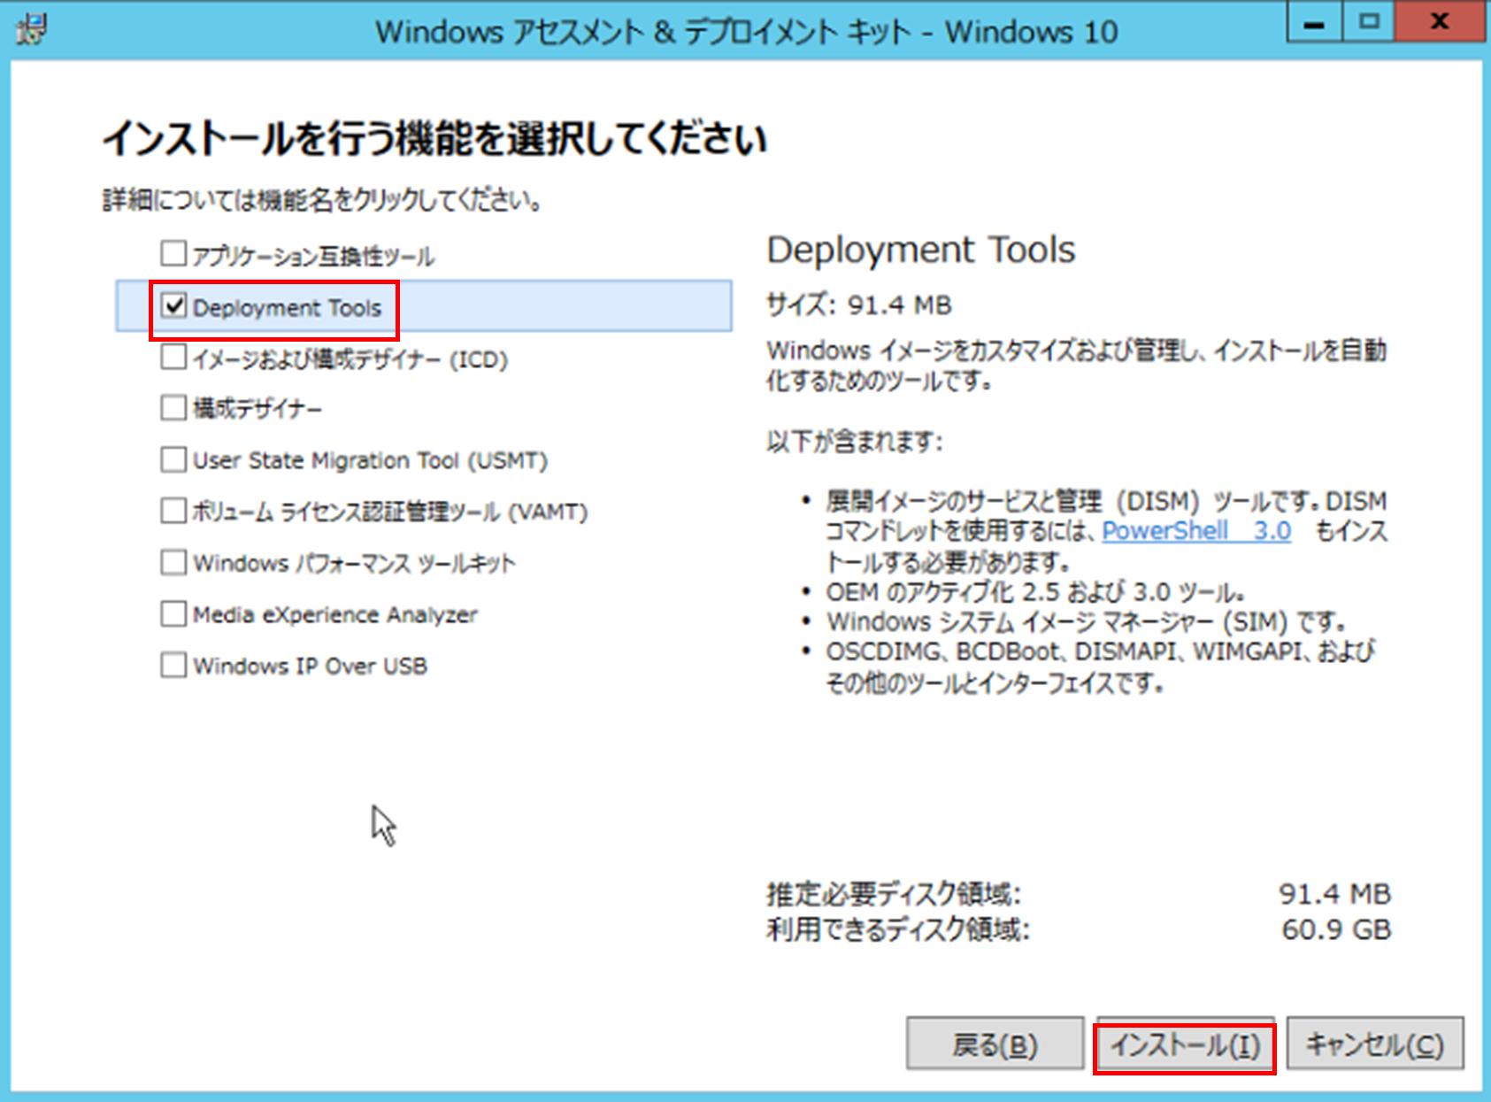
Task: Click the 91.4 MB estimated disk space value
Action: tap(1335, 894)
